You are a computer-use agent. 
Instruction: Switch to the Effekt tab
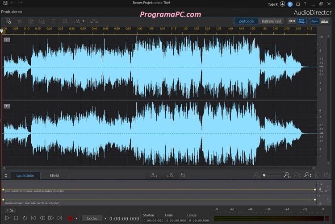tap(54, 175)
